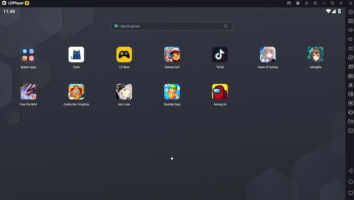Screen dimensions: 354x200
Task: Minimize the LDPlayer window
Action: pos(323,3)
